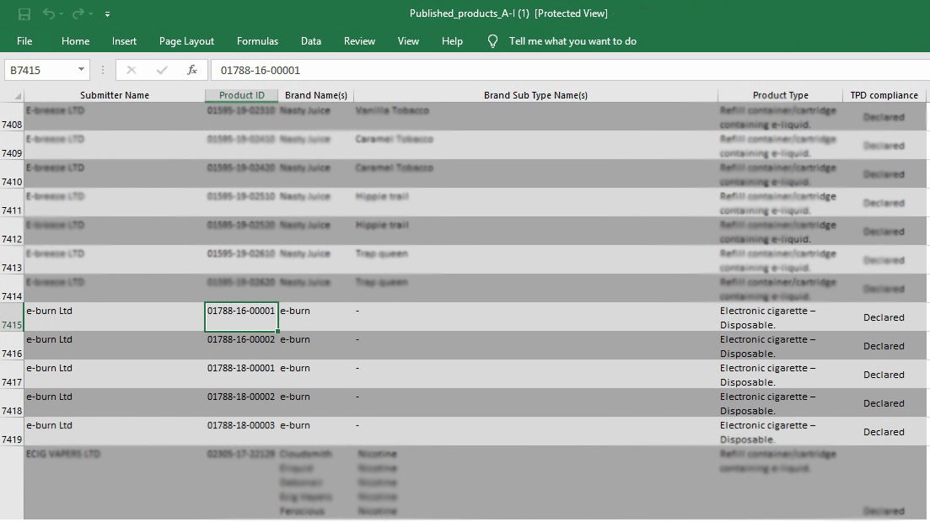Click the Save icon in quick access toolbar
930x522 pixels.
tap(24, 13)
